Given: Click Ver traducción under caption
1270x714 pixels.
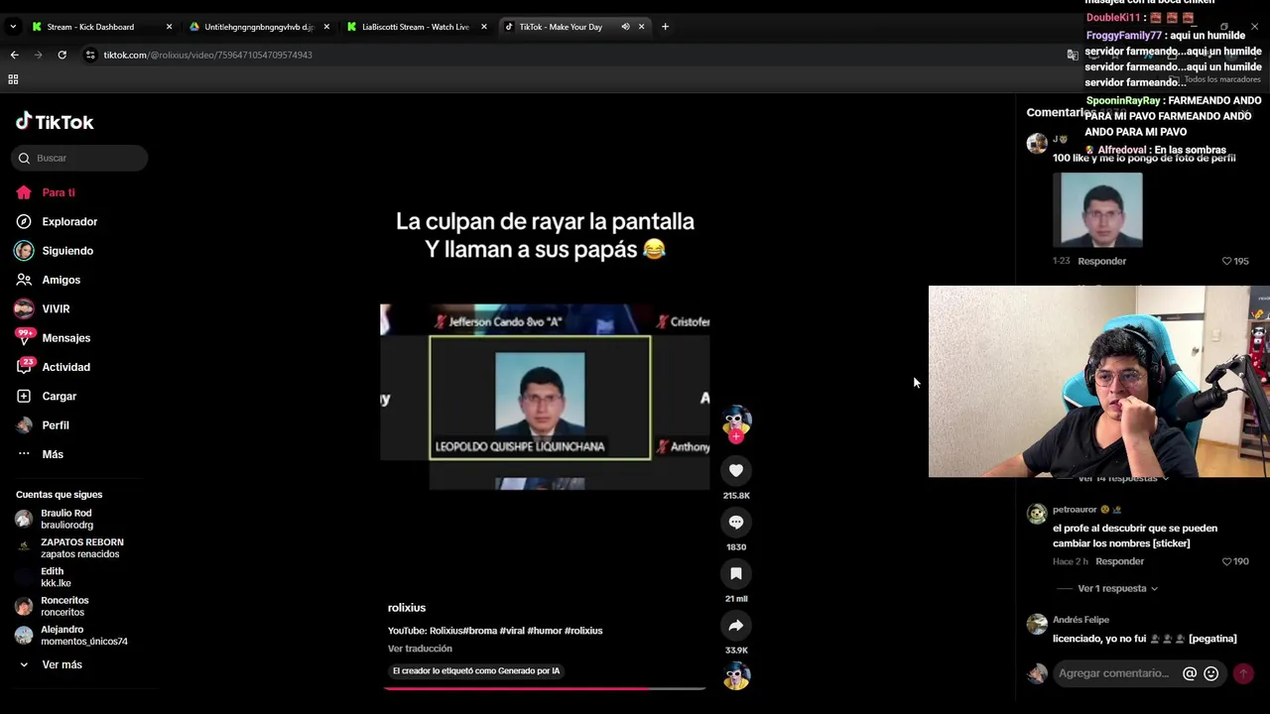Looking at the screenshot, I should tap(420, 649).
